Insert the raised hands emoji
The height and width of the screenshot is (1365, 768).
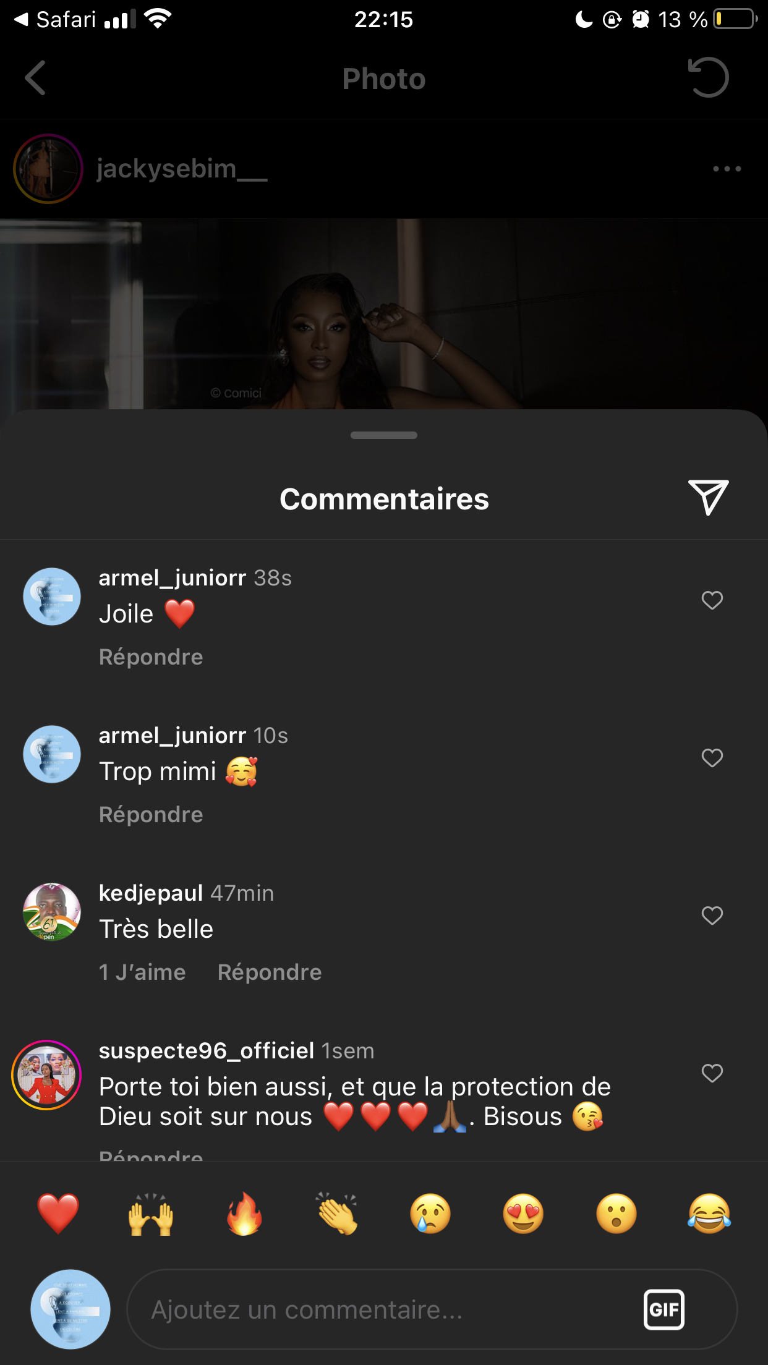point(151,1214)
